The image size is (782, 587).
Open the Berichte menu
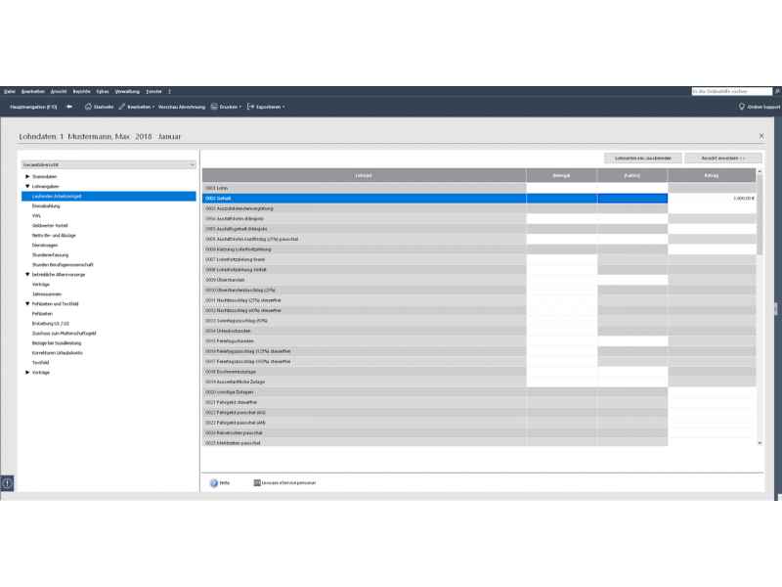coord(81,91)
